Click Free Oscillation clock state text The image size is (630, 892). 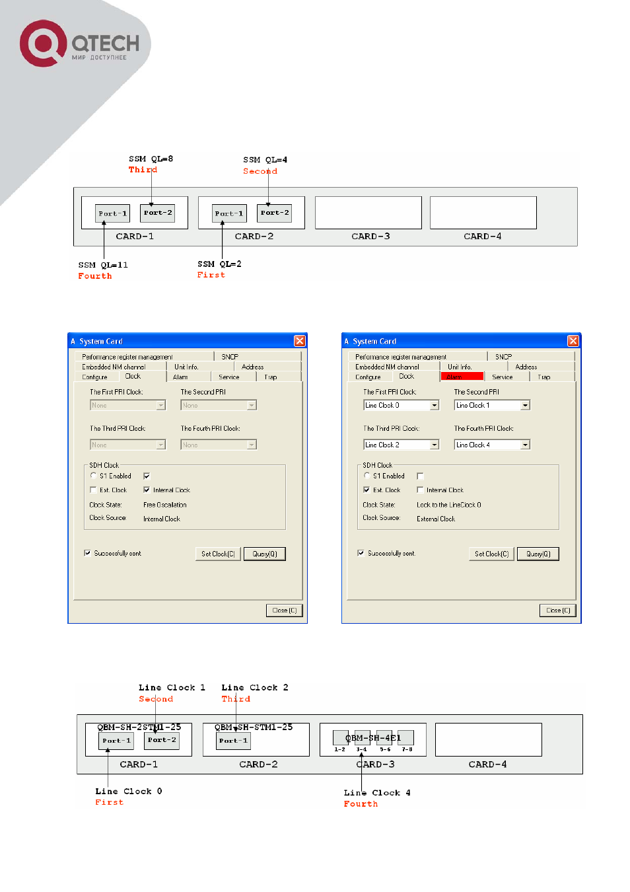click(165, 505)
